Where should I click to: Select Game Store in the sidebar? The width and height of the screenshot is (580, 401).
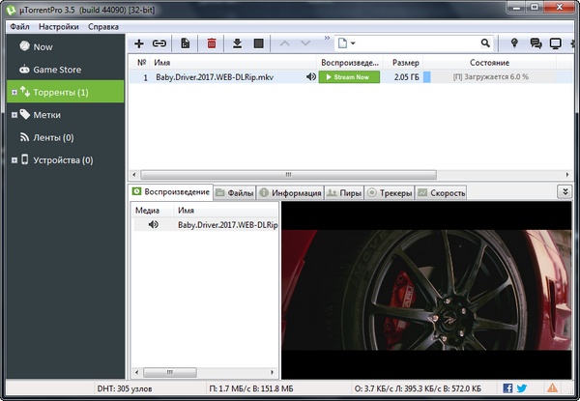[58, 70]
